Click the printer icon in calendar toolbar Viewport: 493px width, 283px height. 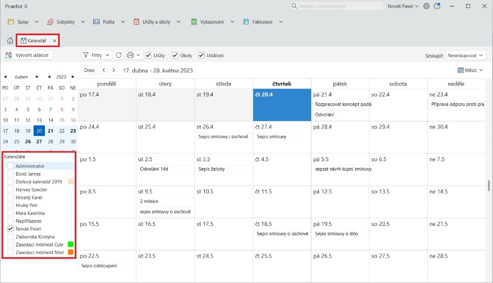tap(130, 55)
